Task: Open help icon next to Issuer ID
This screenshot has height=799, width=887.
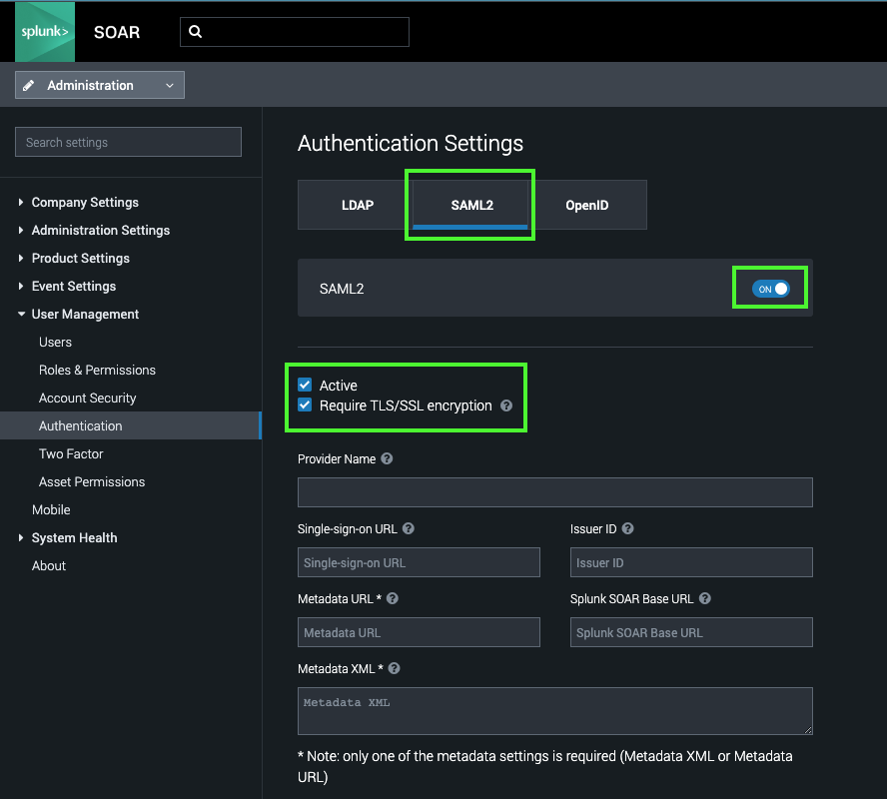Action: click(627, 528)
